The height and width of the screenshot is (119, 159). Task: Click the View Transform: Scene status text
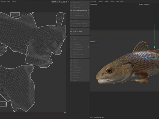pos(97,118)
